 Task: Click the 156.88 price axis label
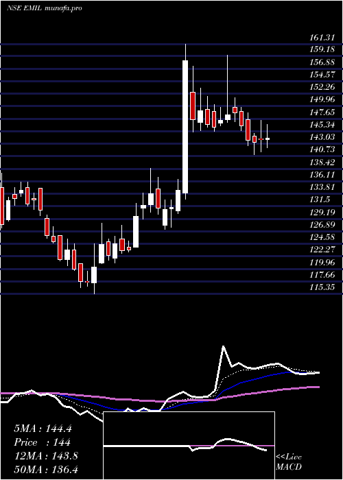pos(322,62)
